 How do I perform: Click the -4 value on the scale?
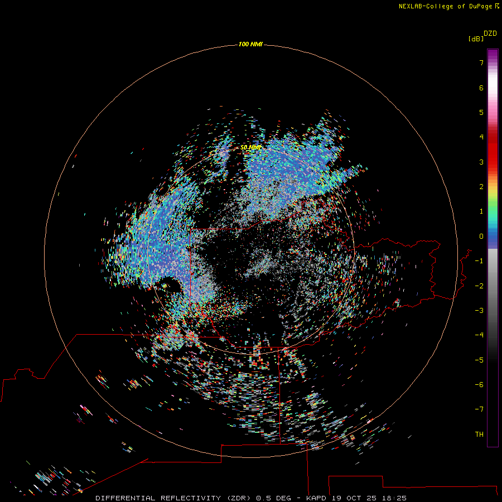coord(479,335)
